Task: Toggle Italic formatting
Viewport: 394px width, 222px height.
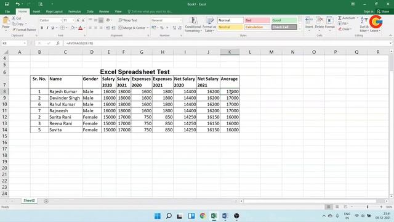Action: 47,28
